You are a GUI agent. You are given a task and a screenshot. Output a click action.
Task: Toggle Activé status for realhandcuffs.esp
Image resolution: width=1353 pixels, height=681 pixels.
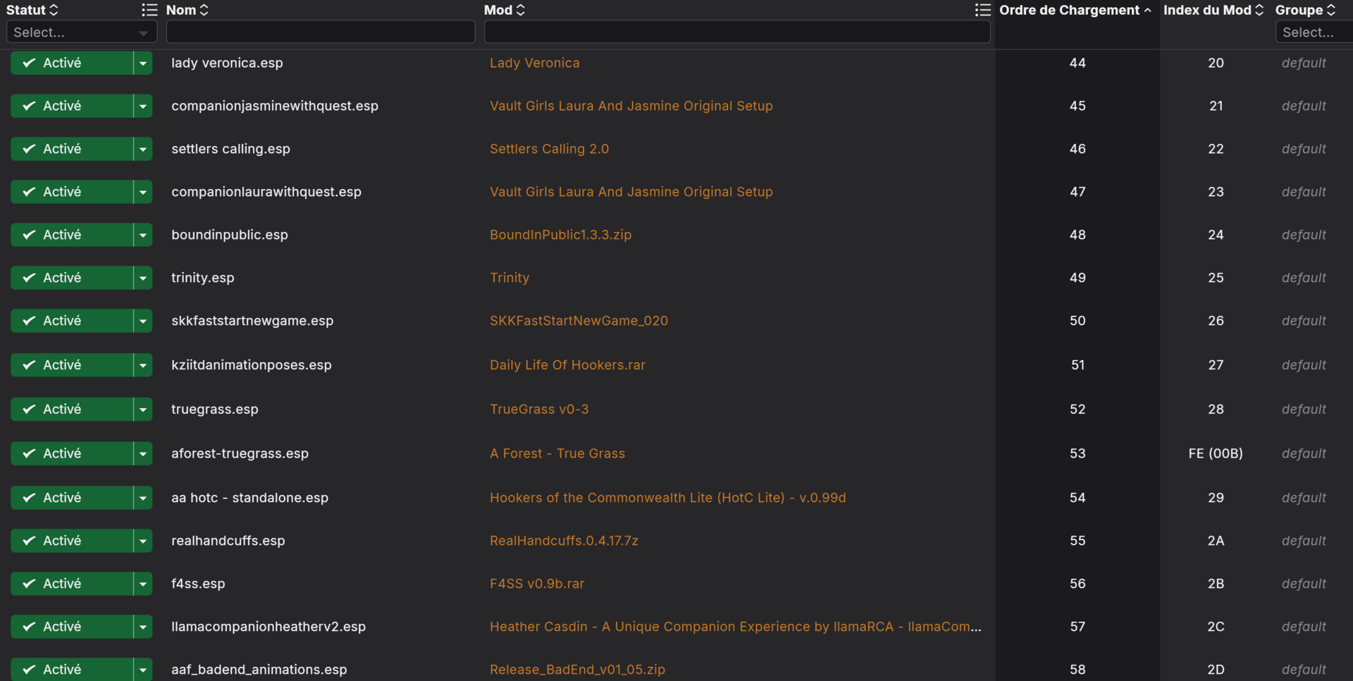[x=72, y=541]
